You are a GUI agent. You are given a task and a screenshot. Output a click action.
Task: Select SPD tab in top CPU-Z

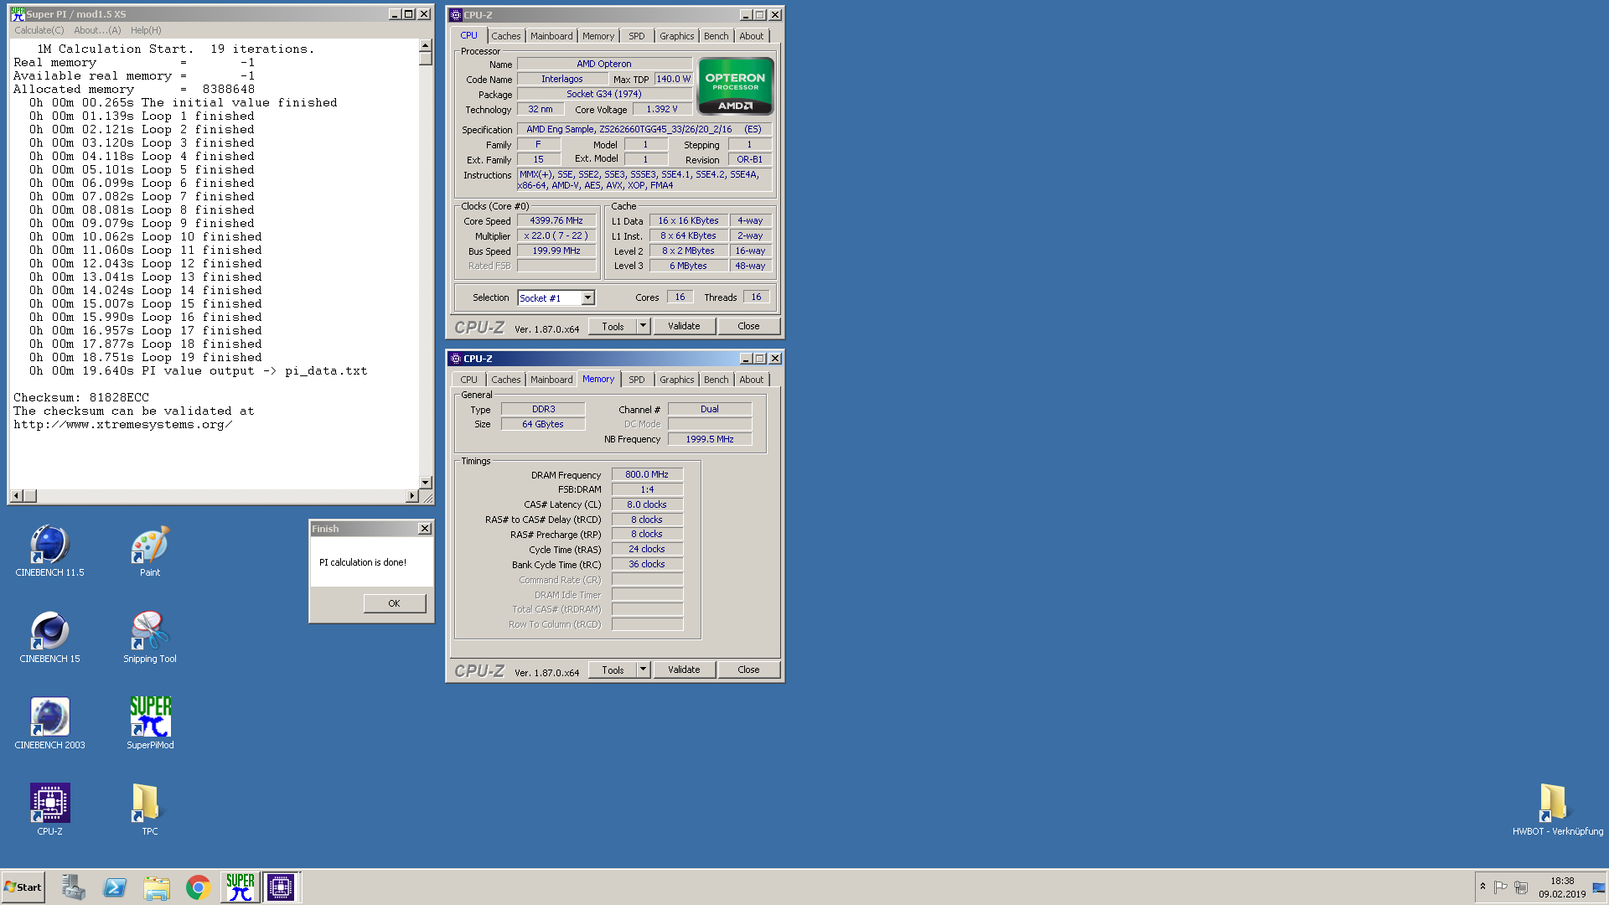[x=637, y=36]
